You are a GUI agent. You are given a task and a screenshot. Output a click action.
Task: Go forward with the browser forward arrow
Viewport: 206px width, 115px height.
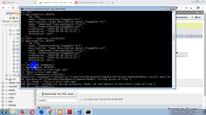point(8,8)
